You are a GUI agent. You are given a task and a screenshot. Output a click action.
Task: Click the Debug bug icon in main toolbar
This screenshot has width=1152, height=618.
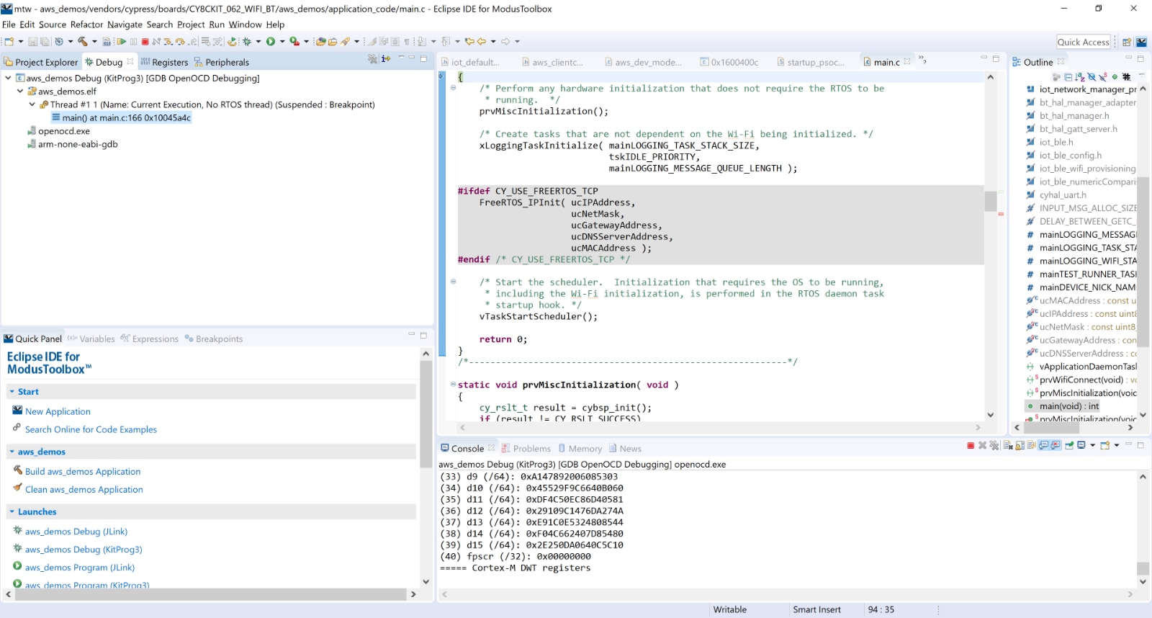click(x=247, y=42)
